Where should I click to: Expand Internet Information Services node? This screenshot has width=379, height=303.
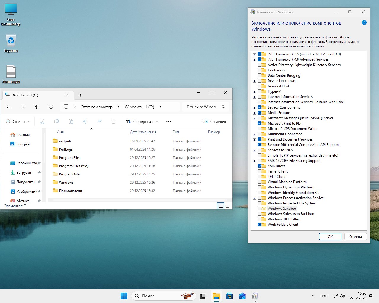click(254, 97)
